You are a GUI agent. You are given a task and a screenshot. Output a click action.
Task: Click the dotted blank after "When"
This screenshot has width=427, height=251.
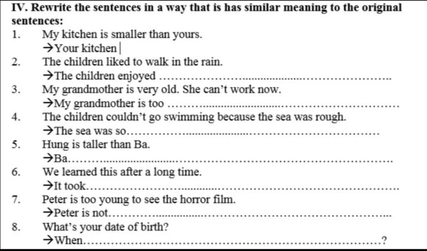[x=231, y=241]
